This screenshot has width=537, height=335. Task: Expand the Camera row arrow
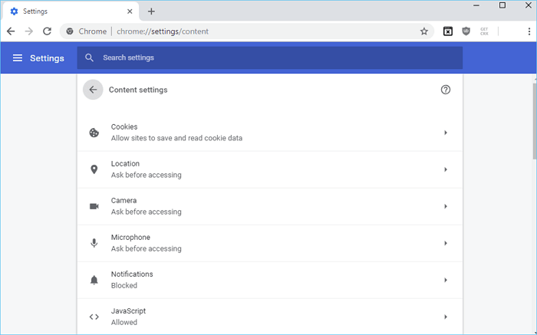[x=446, y=206]
